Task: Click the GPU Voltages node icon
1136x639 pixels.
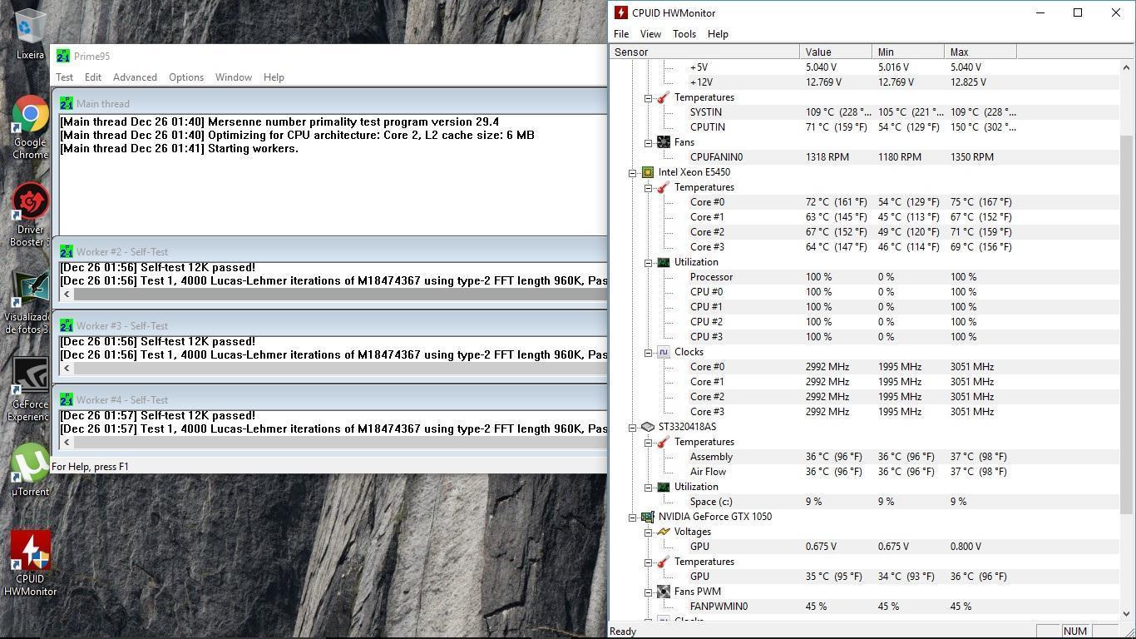Action: click(x=663, y=532)
